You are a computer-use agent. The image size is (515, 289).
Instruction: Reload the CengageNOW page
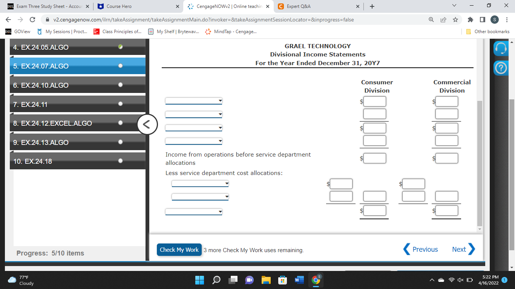pos(33,20)
